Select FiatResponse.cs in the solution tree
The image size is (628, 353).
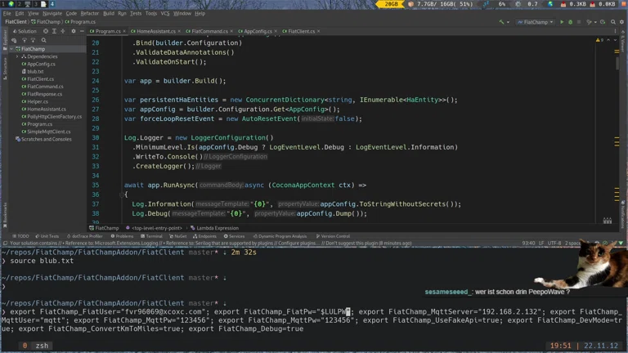(x=44, y=94)
